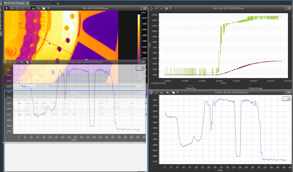Save Plot 1 using its disk icon

[x=167, y=8]
